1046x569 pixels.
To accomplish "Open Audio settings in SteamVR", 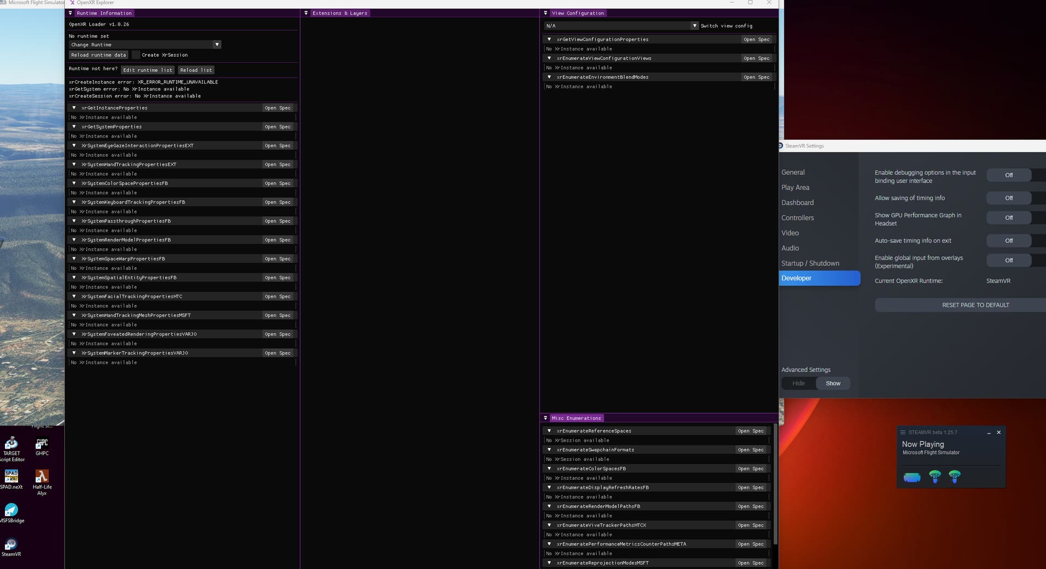I will (x=790, y=248).
